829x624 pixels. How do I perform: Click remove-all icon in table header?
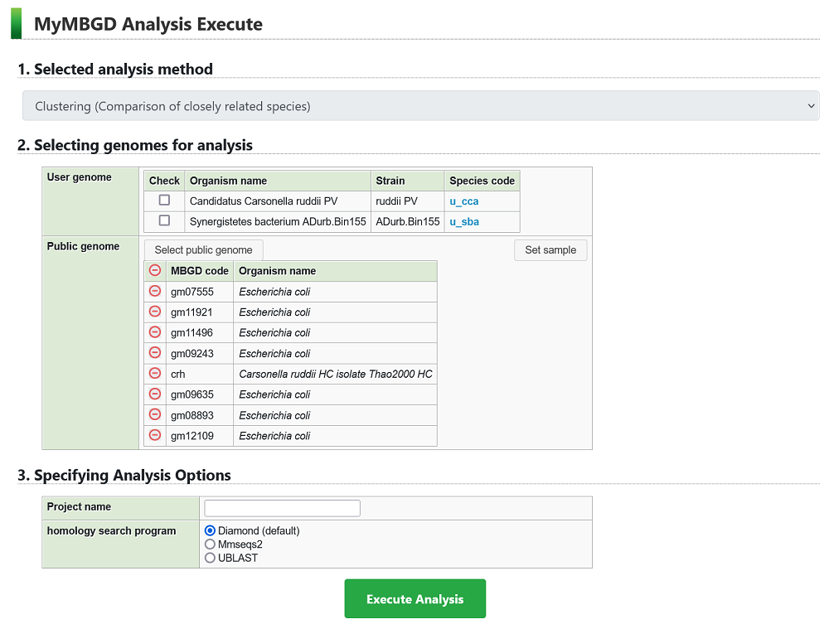[154, 271]
